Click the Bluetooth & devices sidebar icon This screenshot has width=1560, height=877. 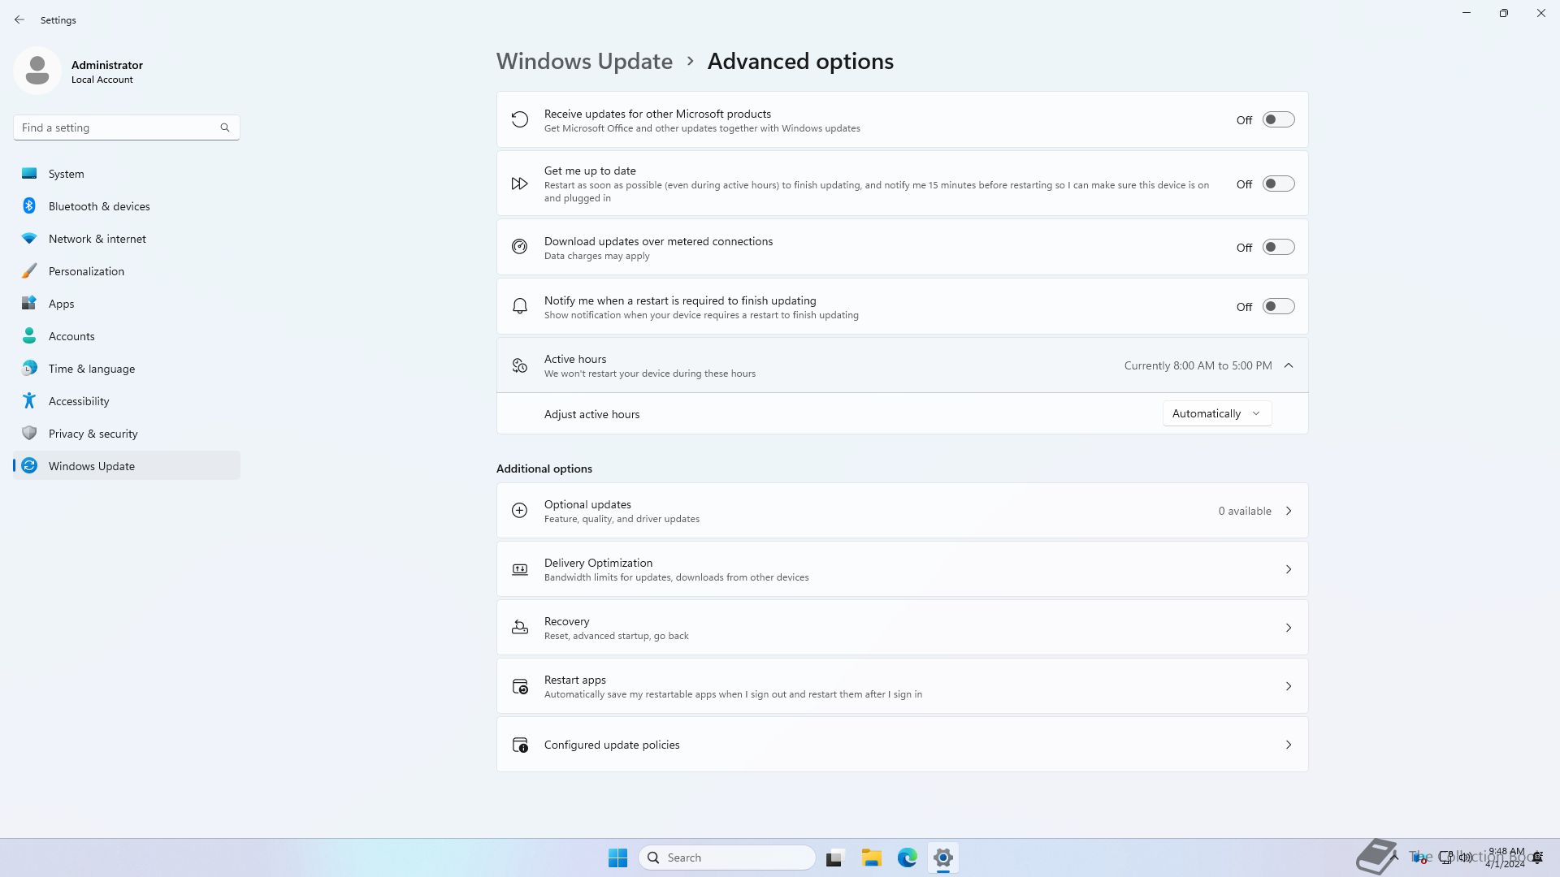click(x=29, y=206)
